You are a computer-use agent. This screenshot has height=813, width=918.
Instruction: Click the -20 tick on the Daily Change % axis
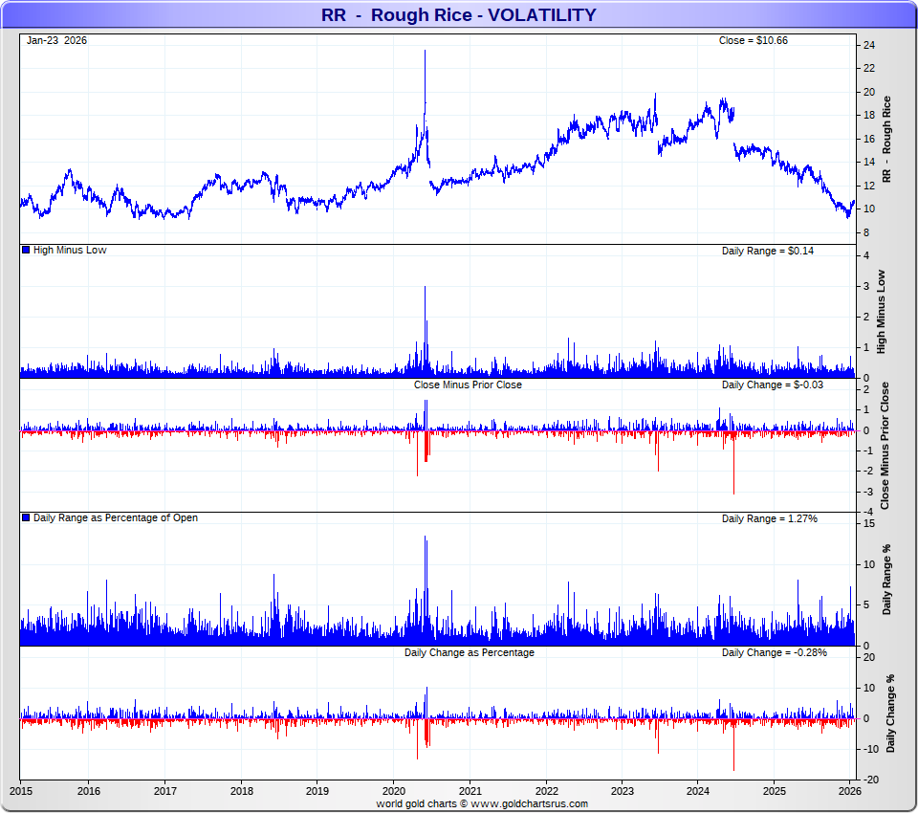[x=869, y=780]
